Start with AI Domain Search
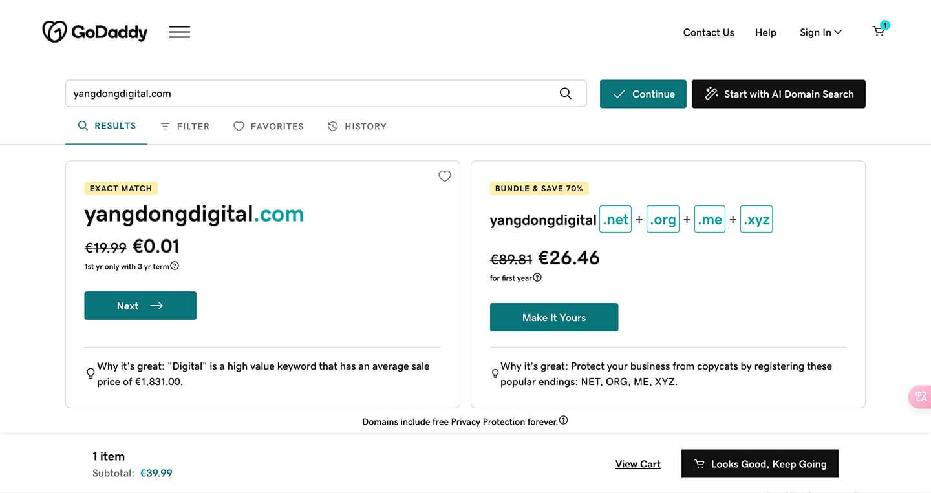931x493 pixels. click(778, 94)
